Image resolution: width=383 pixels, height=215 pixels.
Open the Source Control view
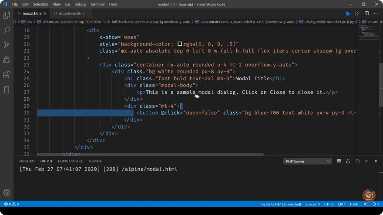pyautogui.click(x=7, y=45)
